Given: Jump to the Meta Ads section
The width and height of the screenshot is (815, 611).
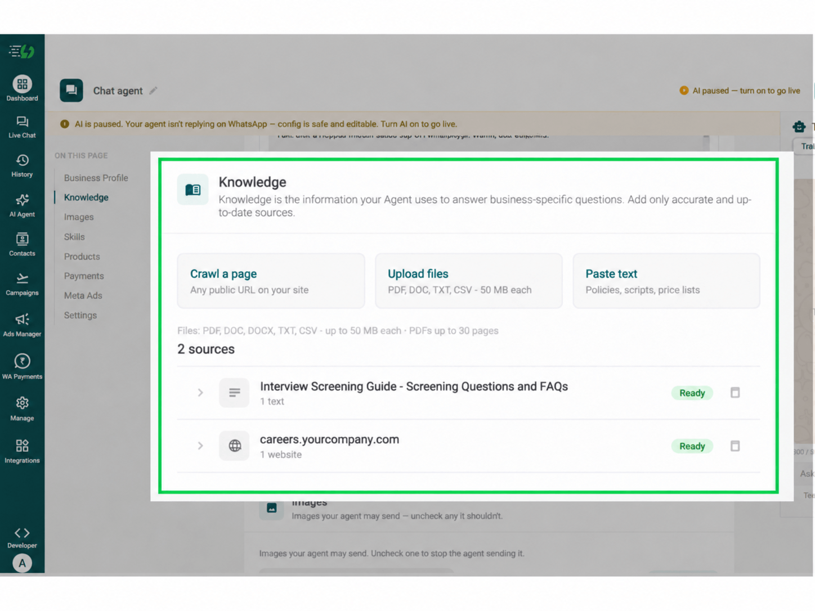Looking at the screenshot, I should [83, 295].
